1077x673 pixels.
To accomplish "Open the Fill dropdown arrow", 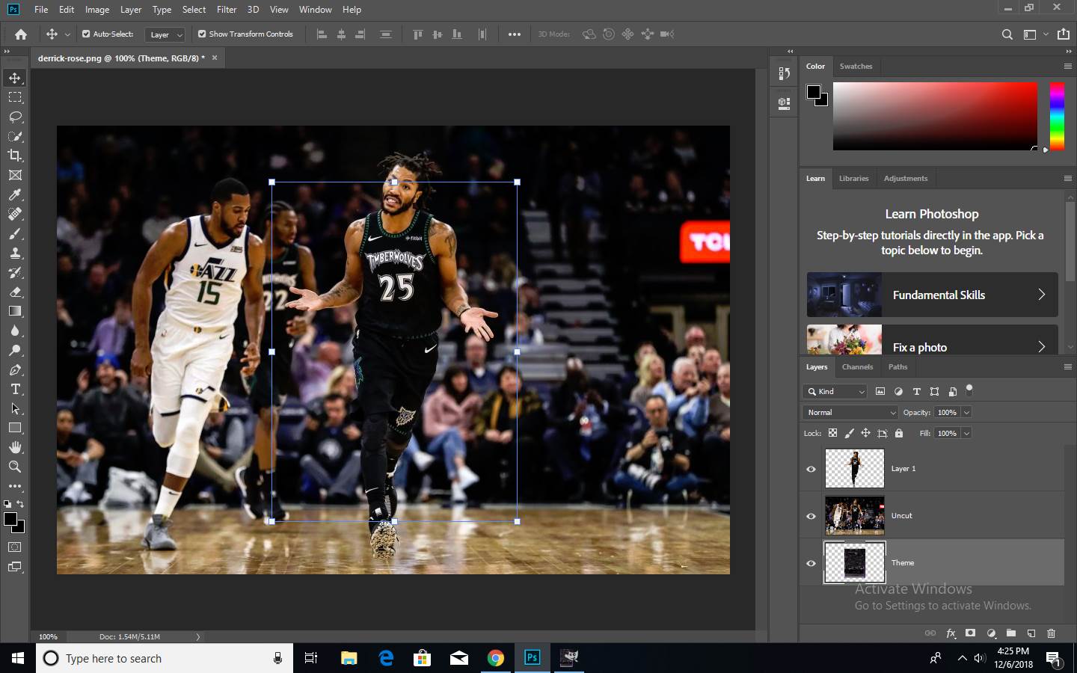I will pyautogui.click(x=966, y=433).
